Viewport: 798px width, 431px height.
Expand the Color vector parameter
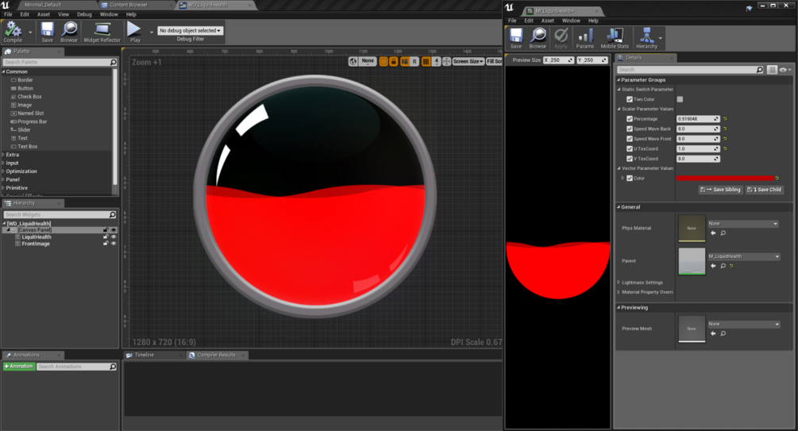coord(623,178)
